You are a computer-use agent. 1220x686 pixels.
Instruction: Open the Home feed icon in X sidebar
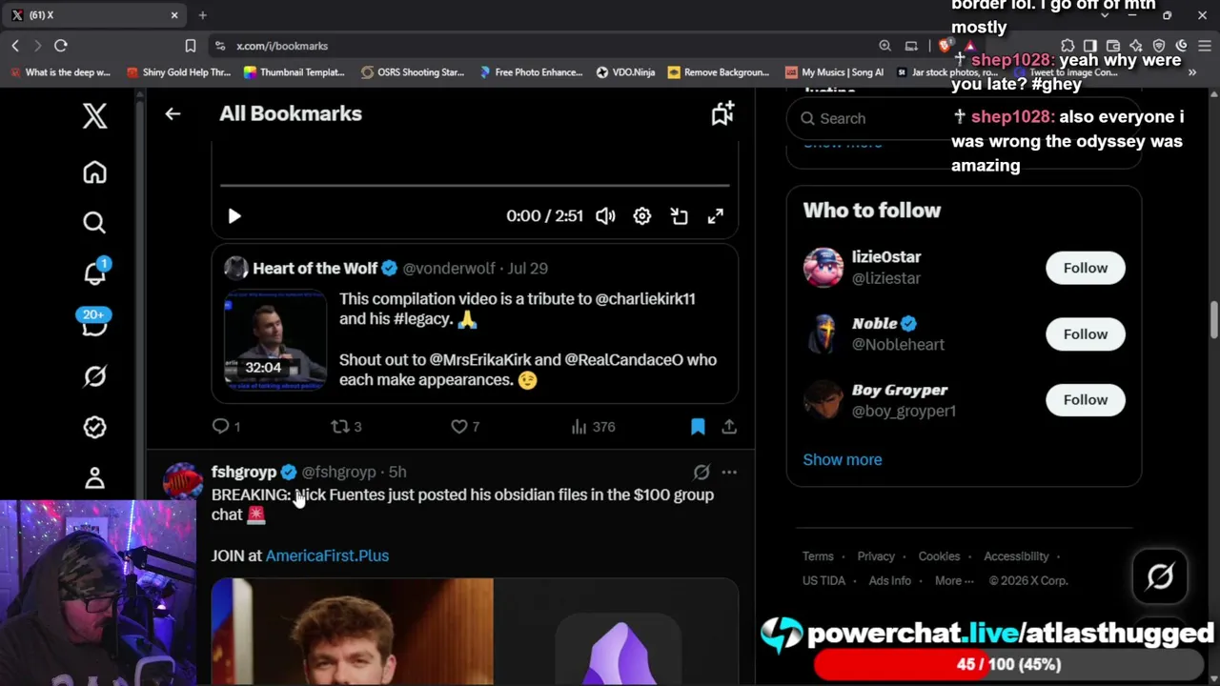tap(94, 172)
